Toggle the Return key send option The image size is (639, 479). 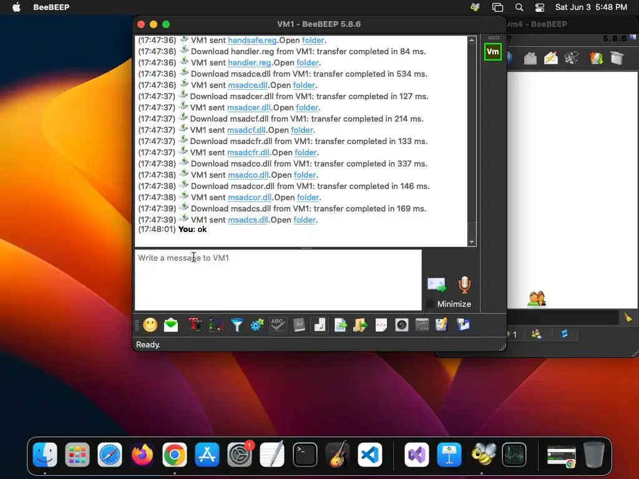point(320,325)
